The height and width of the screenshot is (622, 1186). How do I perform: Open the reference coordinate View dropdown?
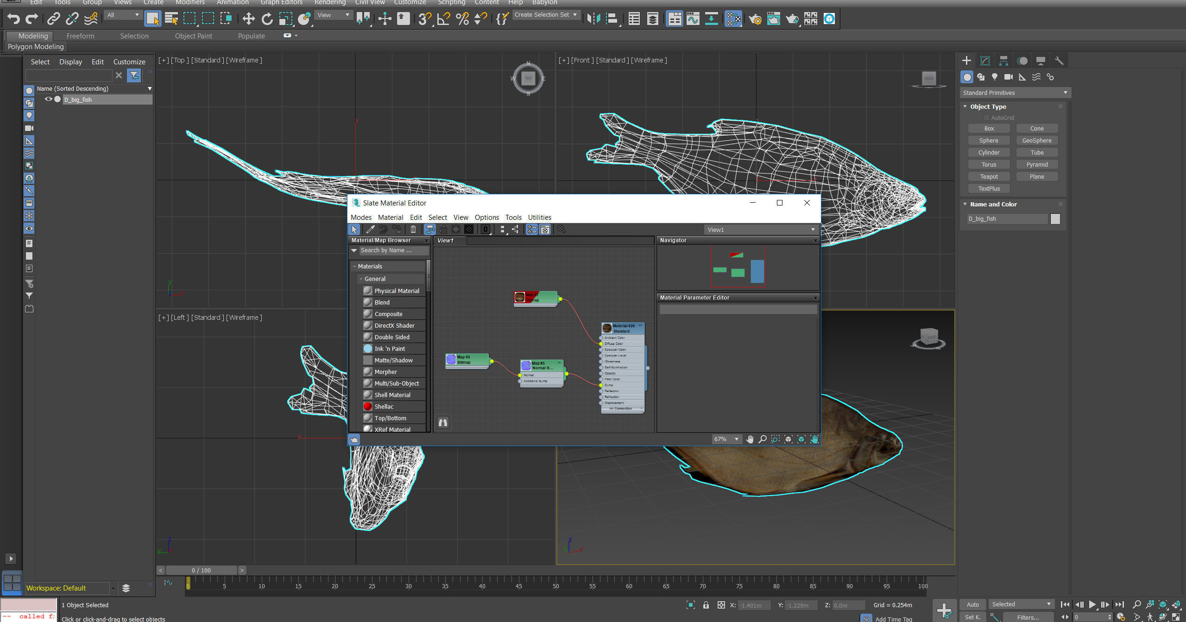point(333,15)
